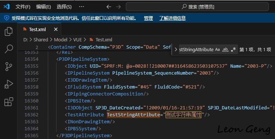The width and height of the screenshot is (275, 139).
Task: Click the I3DDrawingItem tag
Action: [x=88, y=80]
